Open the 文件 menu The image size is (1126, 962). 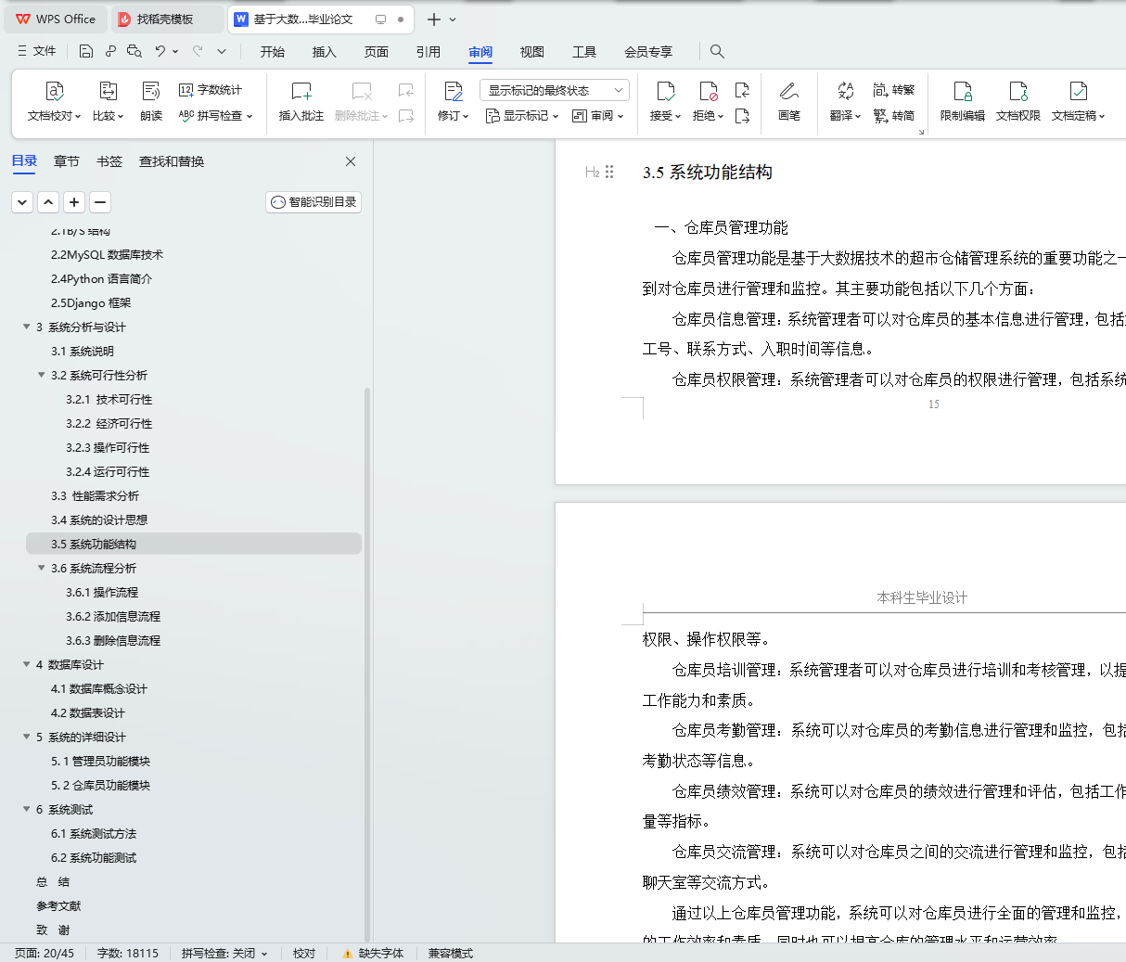point(37,51)
